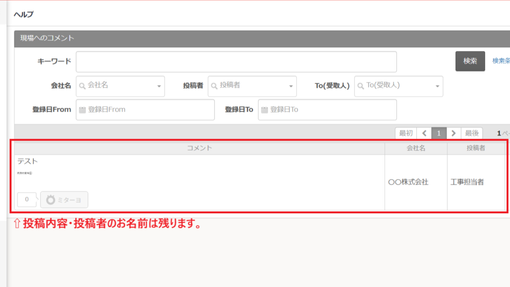Click the ミターヨ reaction button
Image resolution: width=510 pixels, height=287 pixels.
pos(64,199)
